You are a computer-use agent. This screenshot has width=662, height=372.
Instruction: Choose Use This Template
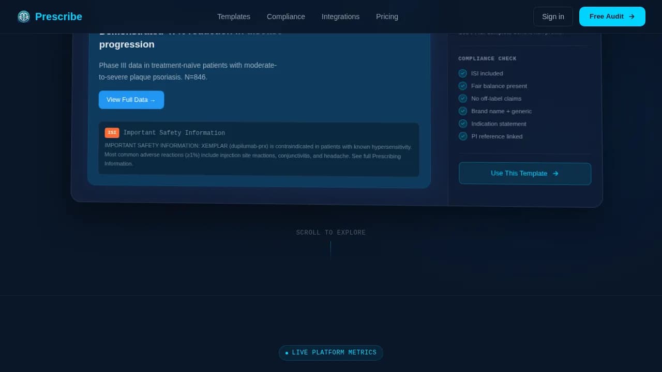pos(524,174)
